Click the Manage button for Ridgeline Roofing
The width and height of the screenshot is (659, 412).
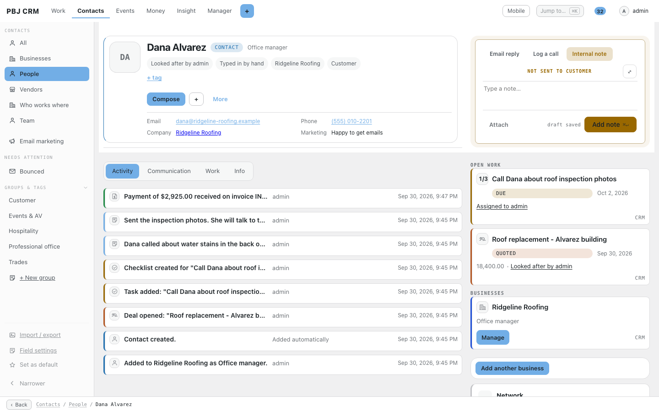[493, 338]
